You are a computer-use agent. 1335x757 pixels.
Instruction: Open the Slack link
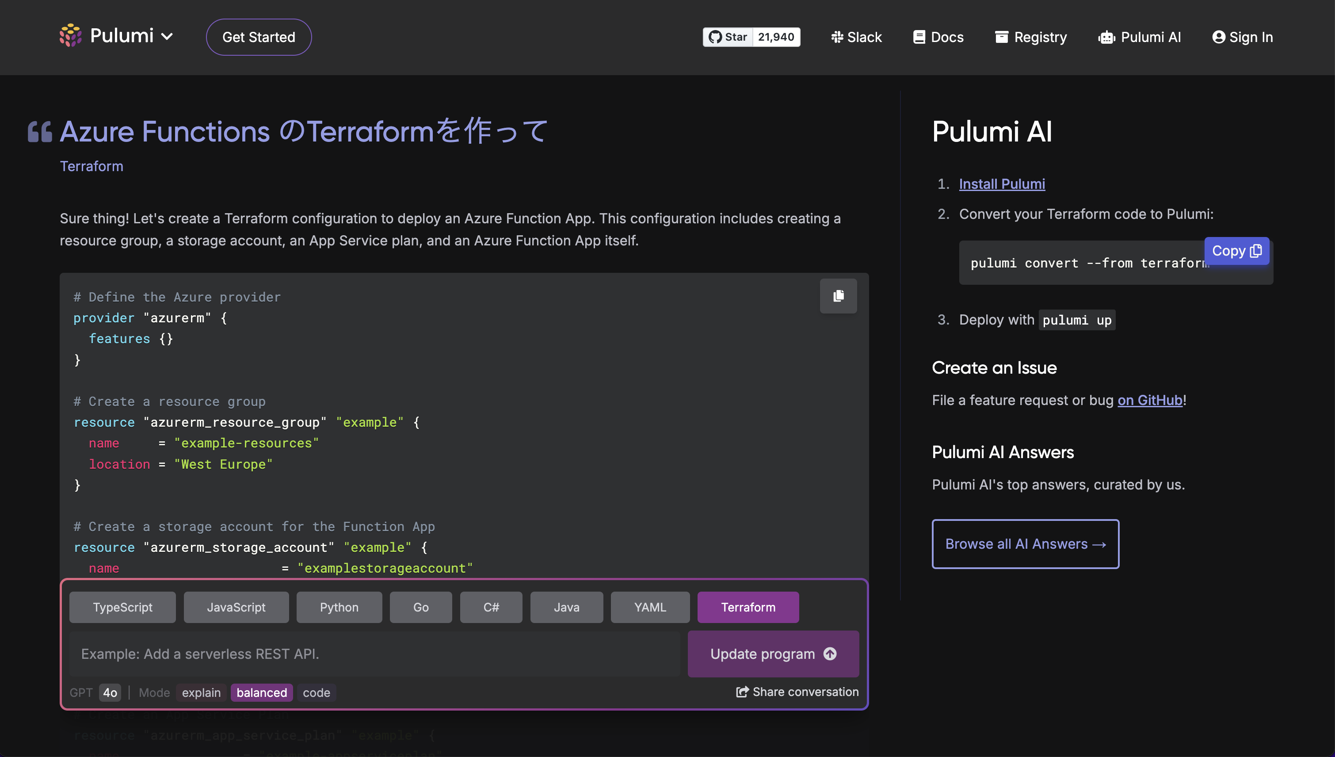856,37
